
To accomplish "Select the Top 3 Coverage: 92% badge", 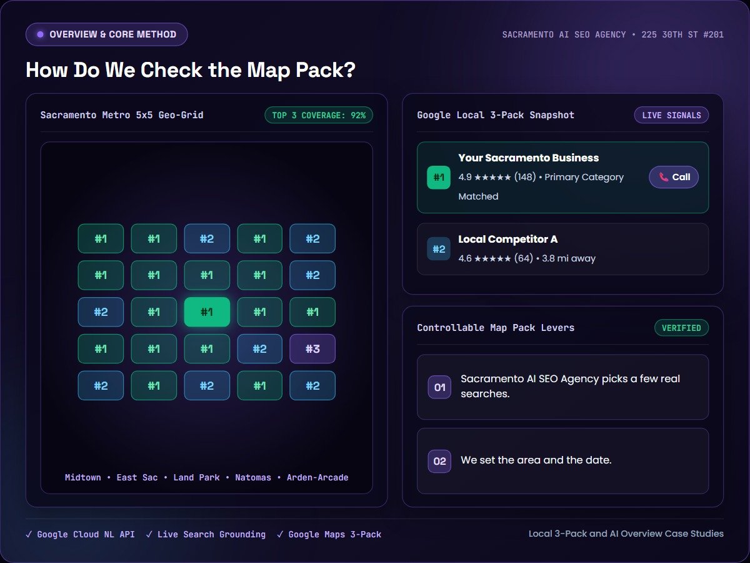I will (319, 115).
